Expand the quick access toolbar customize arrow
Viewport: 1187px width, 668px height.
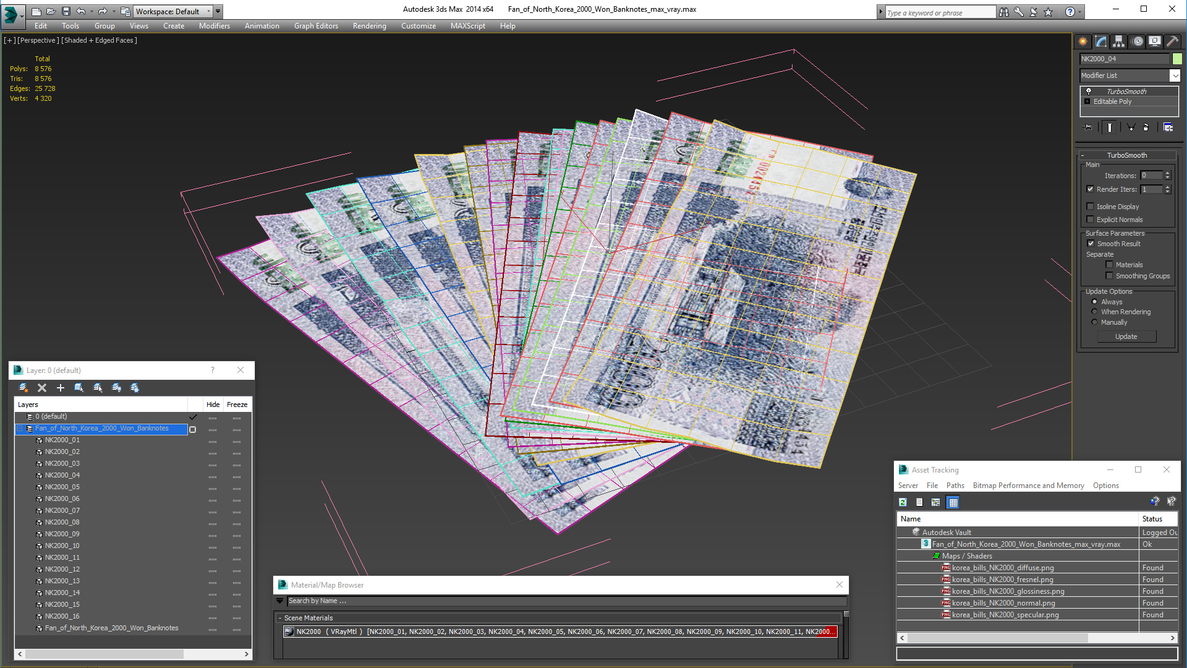(x=218, y=11)
